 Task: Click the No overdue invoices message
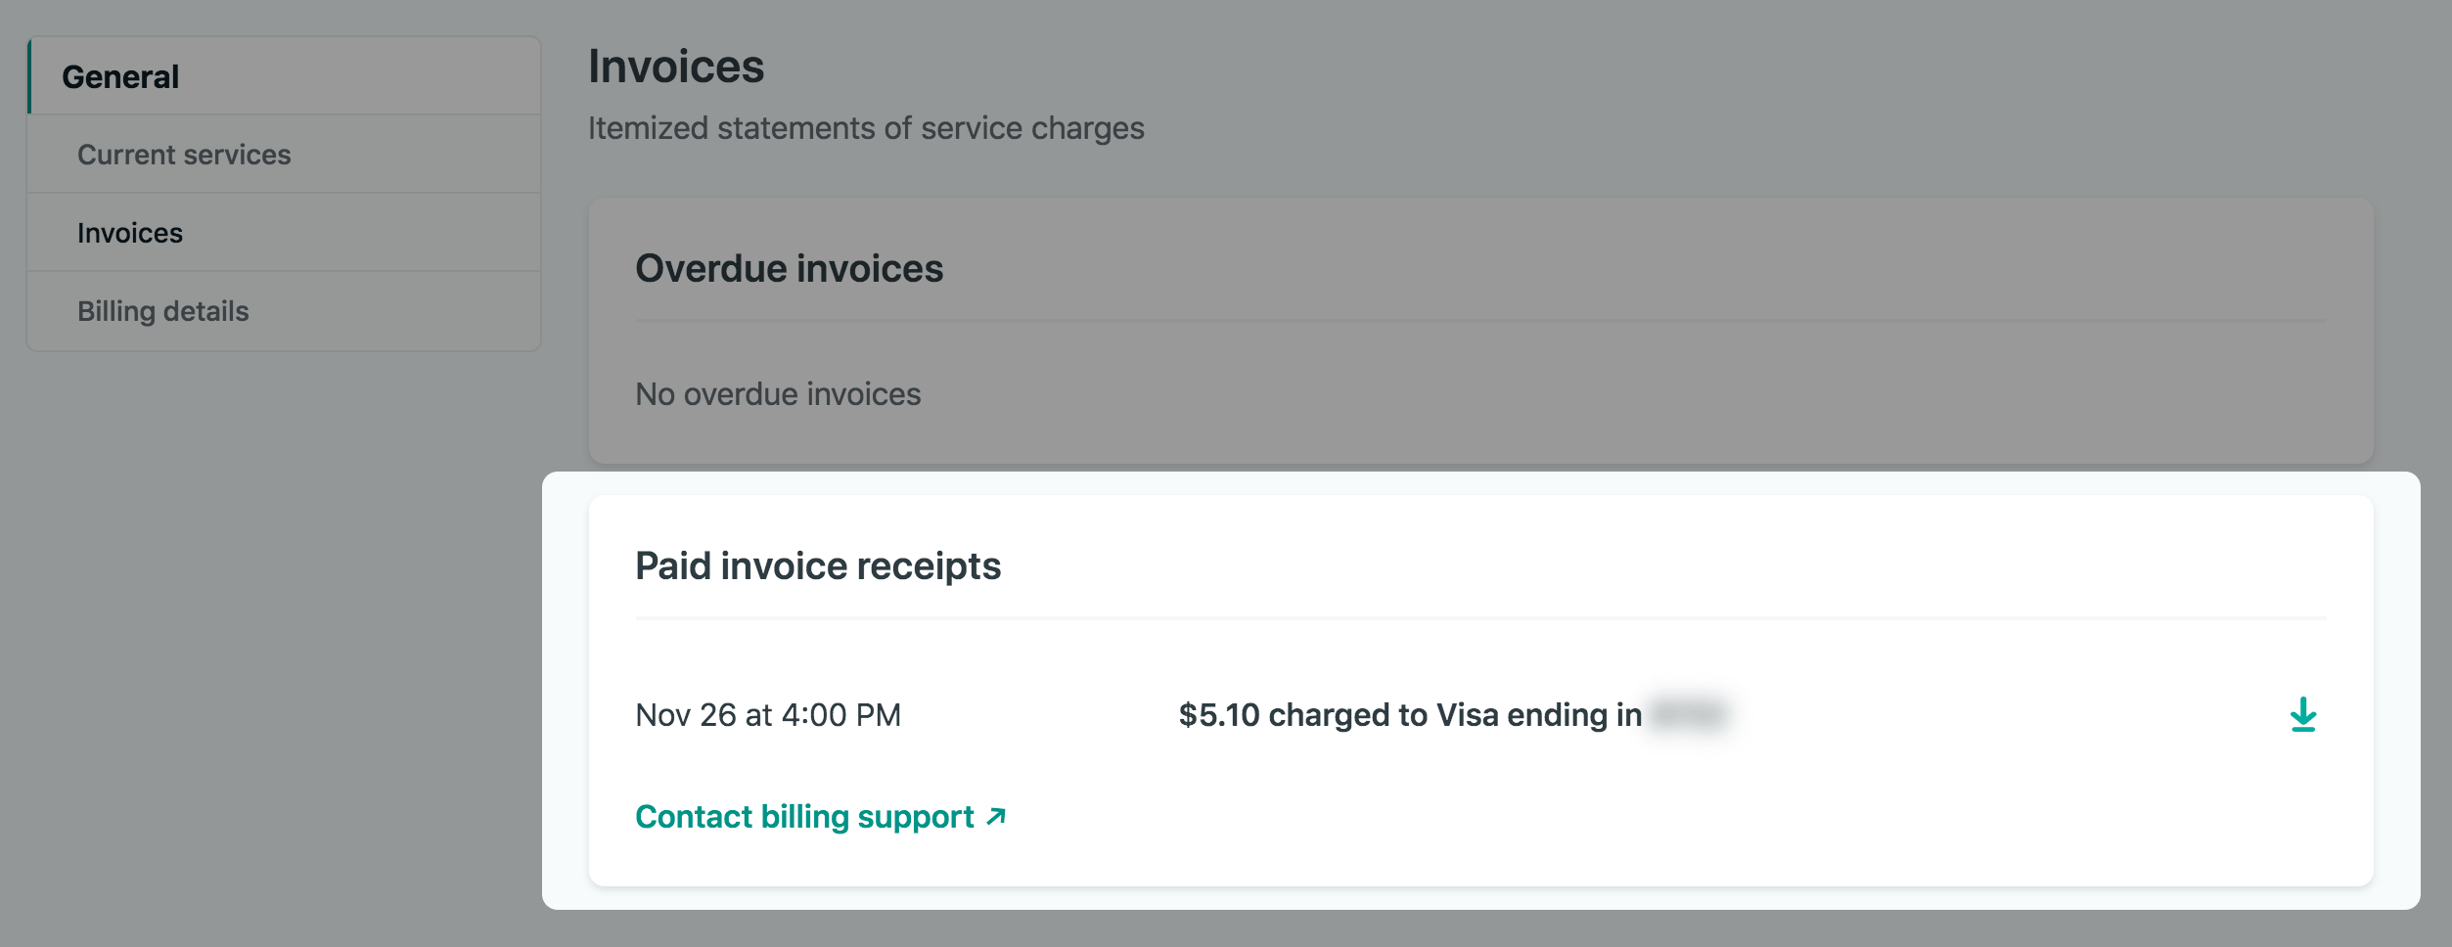pyautogui.click(x=778, y=394)
